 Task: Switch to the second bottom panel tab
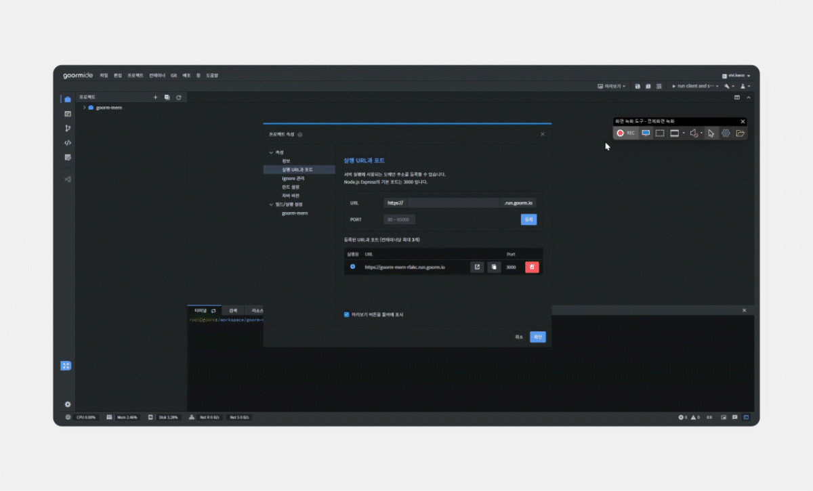(x=232, y=310)
